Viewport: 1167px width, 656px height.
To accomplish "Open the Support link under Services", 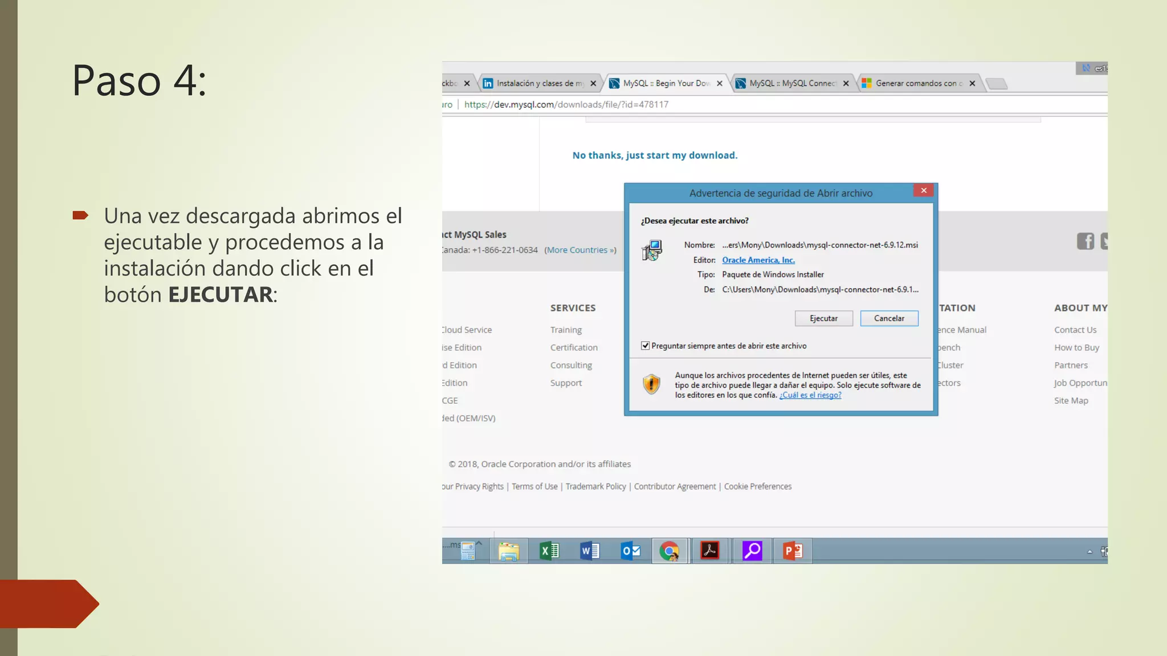I will (566, 383).
